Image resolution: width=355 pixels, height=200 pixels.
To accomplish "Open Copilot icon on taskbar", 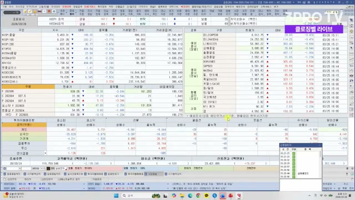I will click(174, 196).
